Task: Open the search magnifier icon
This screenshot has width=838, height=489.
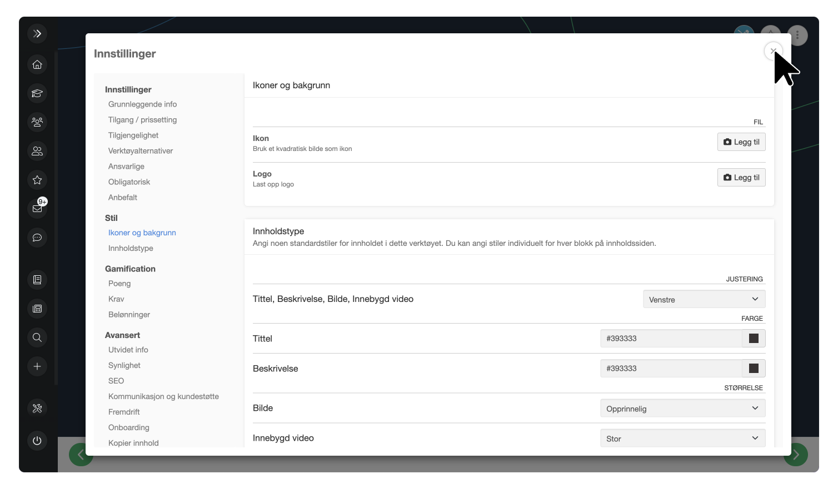Action: pyautogui.click(x=37, y=337)
